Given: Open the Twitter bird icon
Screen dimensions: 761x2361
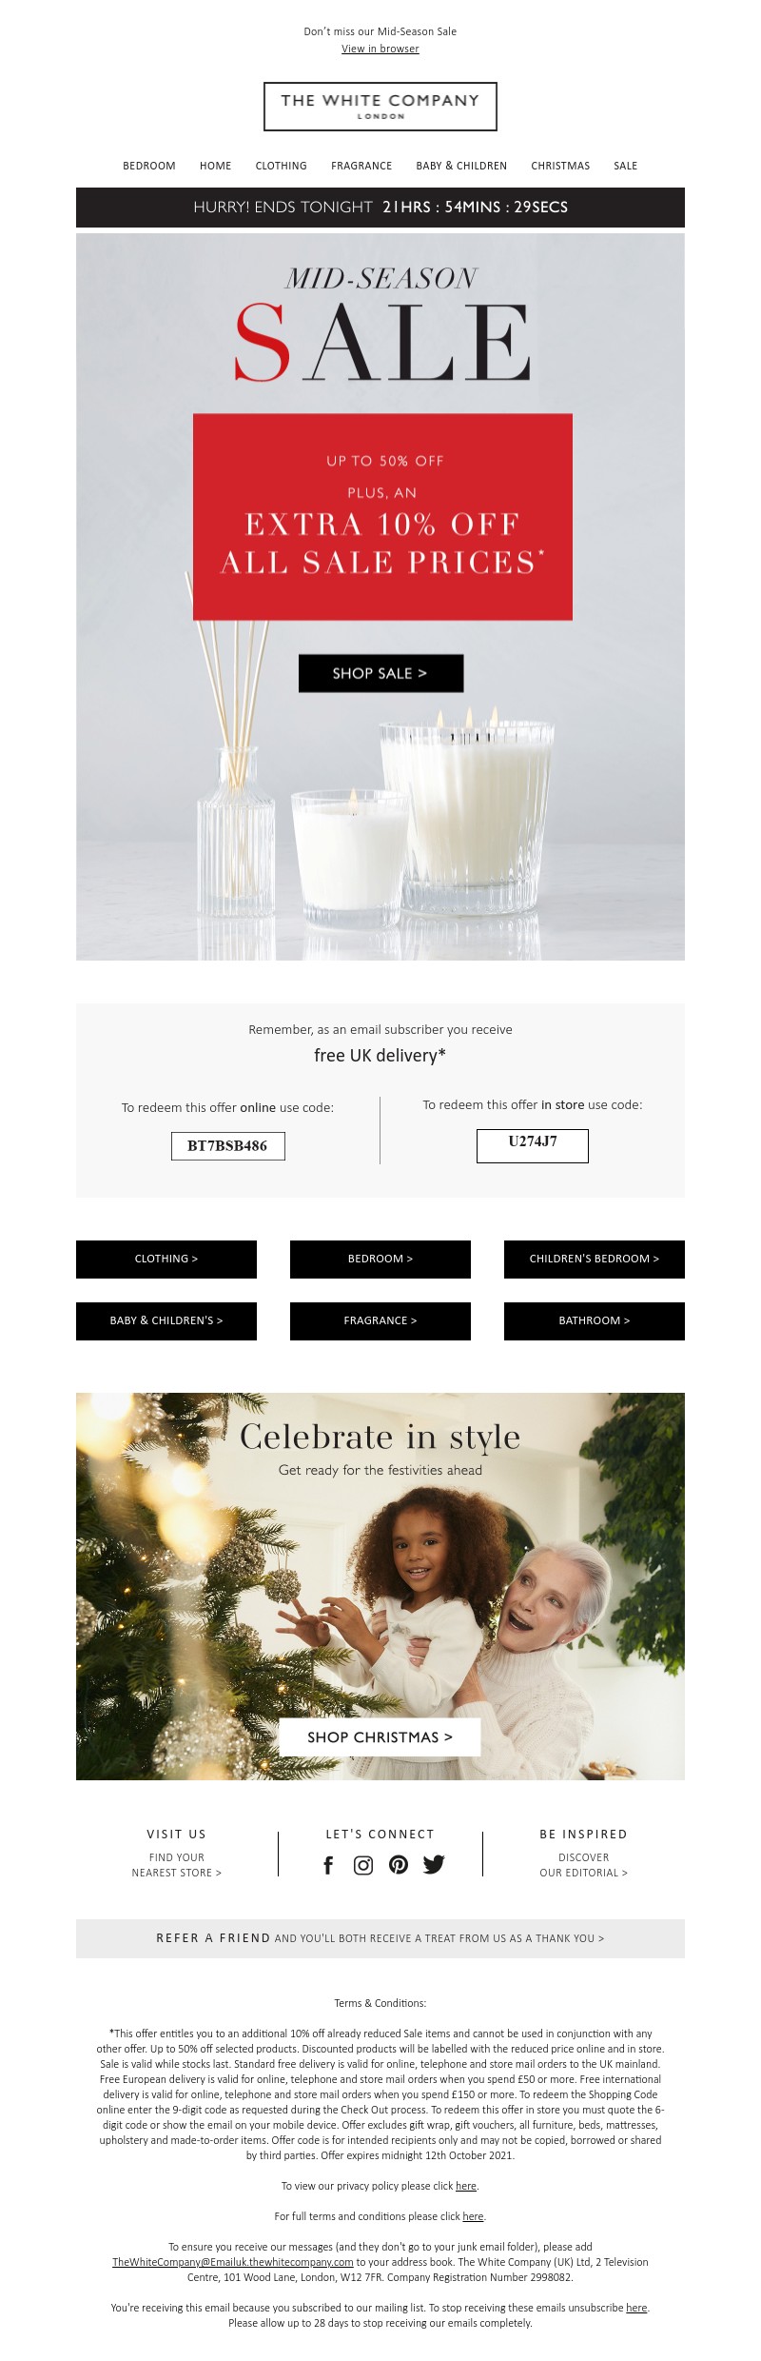Looking at the screenshot, I should [434, 1864].
